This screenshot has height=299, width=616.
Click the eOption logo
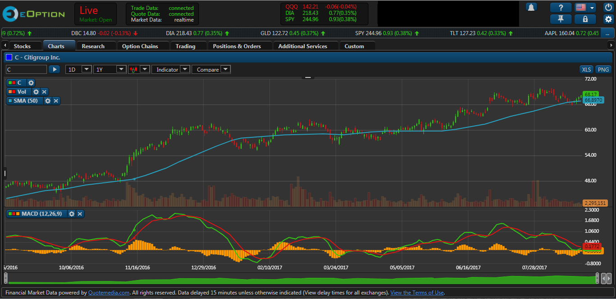(34, 14)
